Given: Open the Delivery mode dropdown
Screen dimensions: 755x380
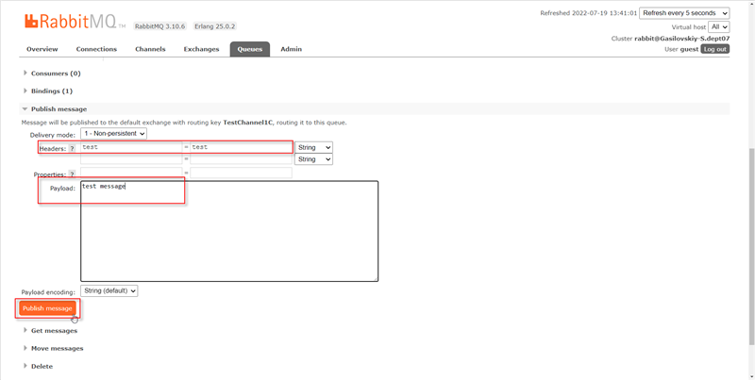Looking at the screenshot, I should 113,134.
